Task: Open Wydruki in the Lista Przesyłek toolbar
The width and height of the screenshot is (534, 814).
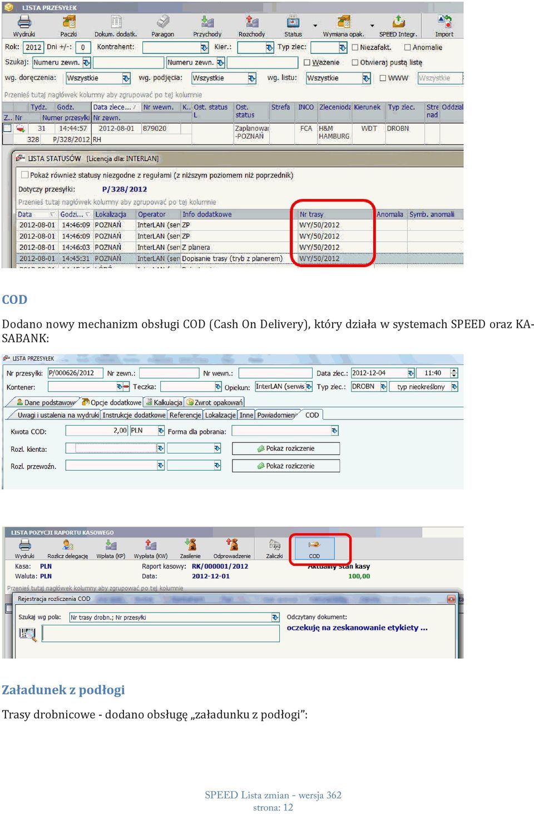Action: [24, 26]
